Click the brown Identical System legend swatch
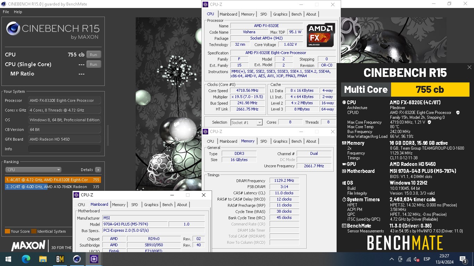Image resolution: width=474 pixels, height=266 pixels. click(34, 231)
